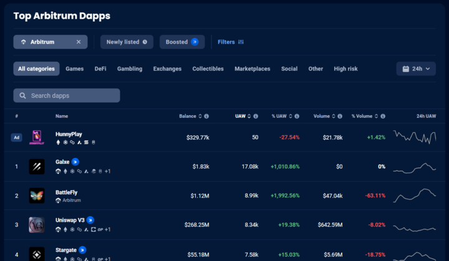This screenshot has height=261, width=449.
Task: Click the Arbitrum chain icon under Uniswap V3
Action: [x=58, y=229]
